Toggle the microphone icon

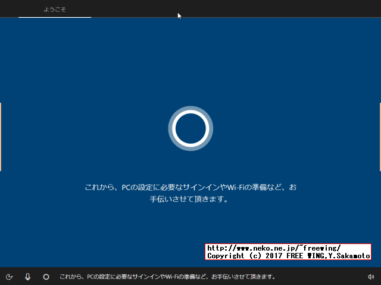click(x=28, y=277)
